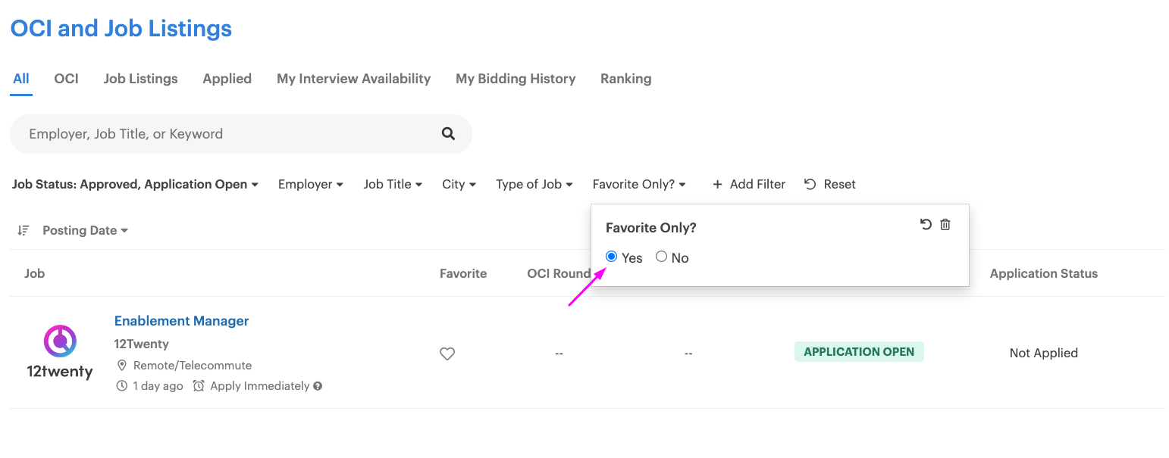
Task: Delete the Favorite Only filter with trash icon
Action: pyautogui.click(x=945, y=224)
